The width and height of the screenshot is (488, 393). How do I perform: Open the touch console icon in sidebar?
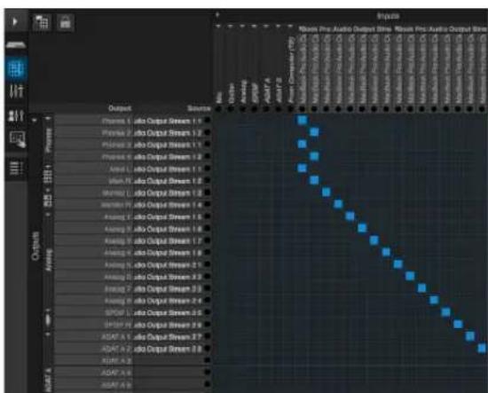click(17, 139)
